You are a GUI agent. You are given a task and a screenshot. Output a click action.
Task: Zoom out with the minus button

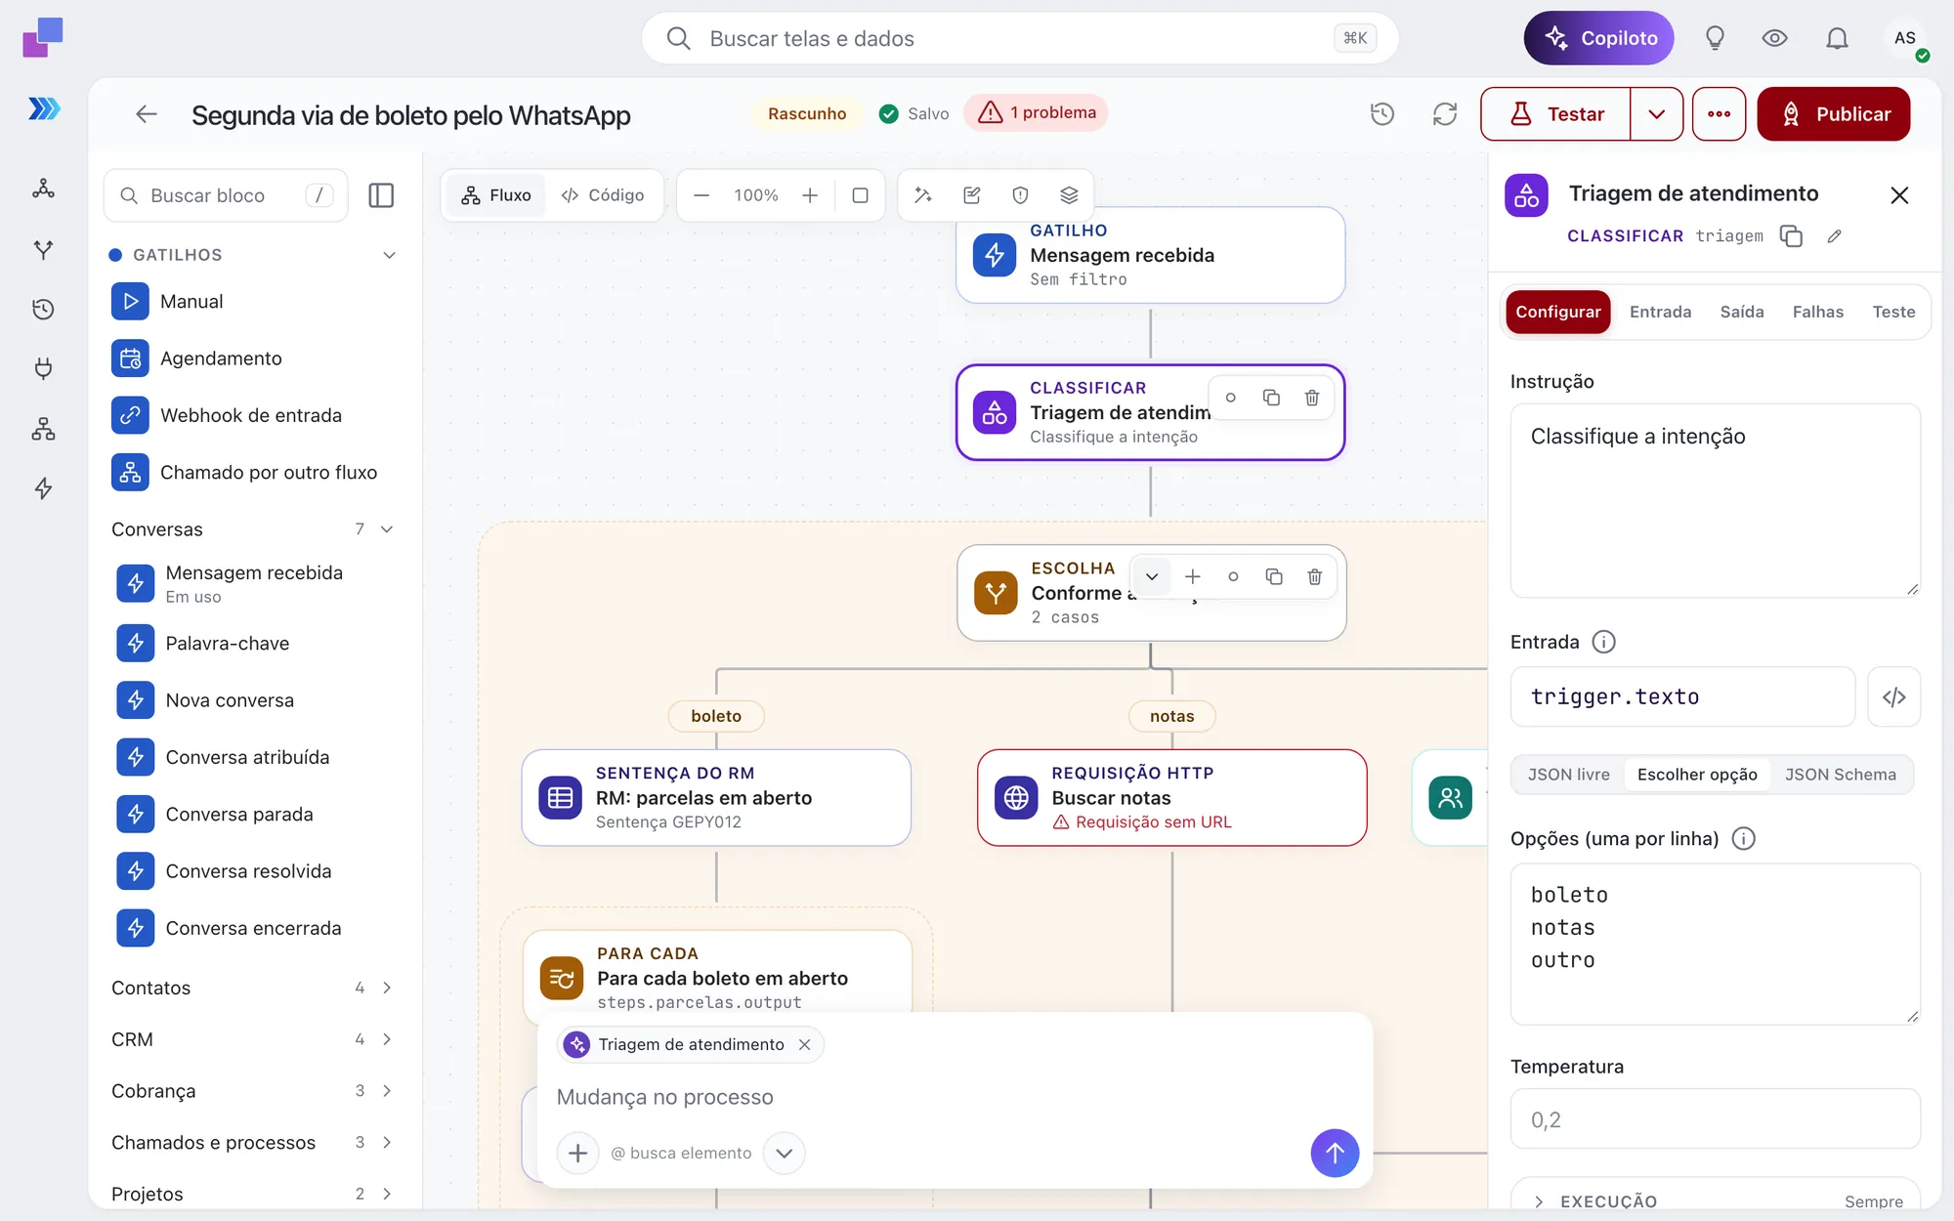(701, 195)
